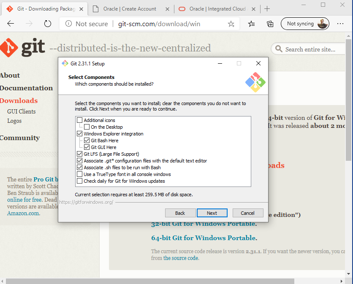Toggle Use a TrueType font checkbox
The image size is (353, 284).
[x=80, y=174]
